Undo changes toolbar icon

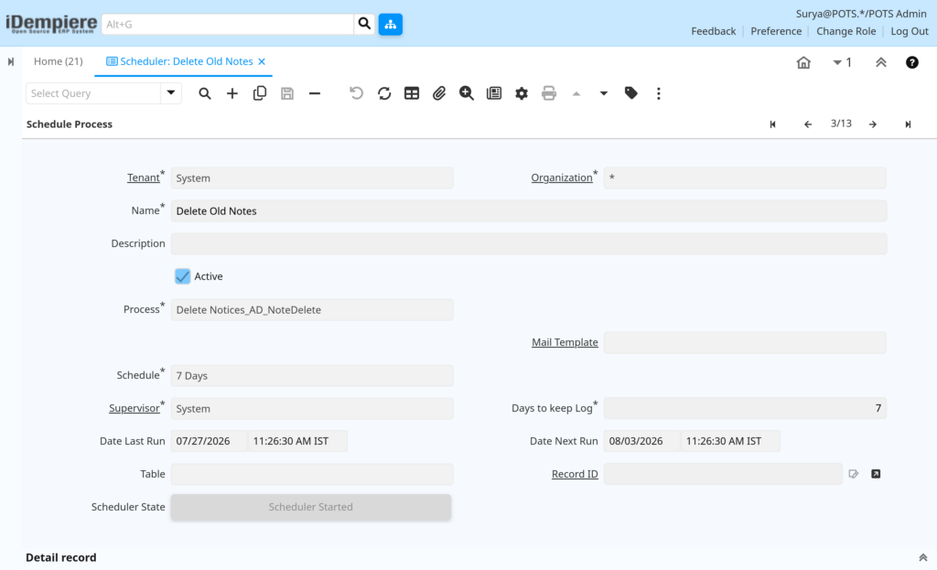click(356, 93)
